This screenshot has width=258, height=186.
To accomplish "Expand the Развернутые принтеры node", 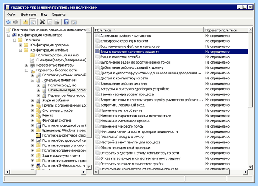I will point(27,65).
